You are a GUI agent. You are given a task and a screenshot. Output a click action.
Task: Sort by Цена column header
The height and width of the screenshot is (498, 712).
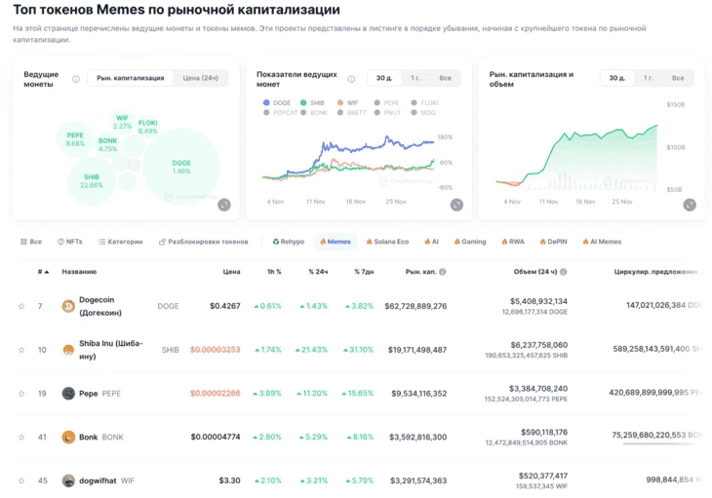point(231,272)
